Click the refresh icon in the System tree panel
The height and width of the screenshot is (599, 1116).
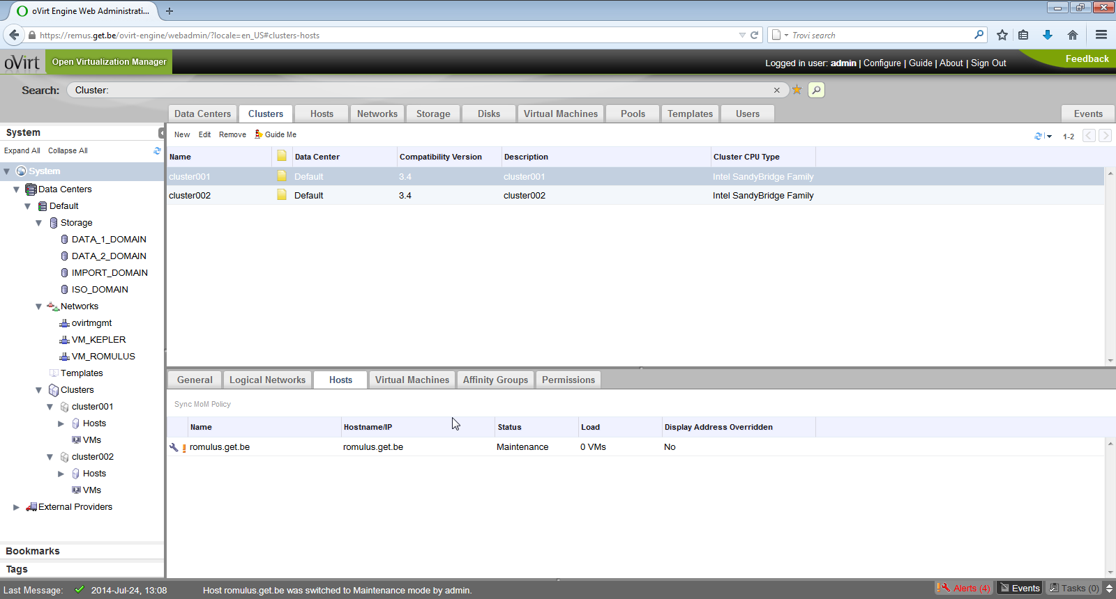click(157, 150)
